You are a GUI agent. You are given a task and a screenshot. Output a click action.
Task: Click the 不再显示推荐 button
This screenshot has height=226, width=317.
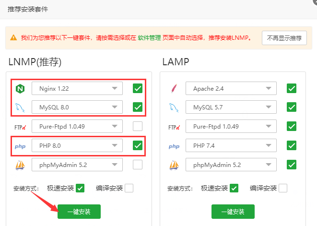284,38
